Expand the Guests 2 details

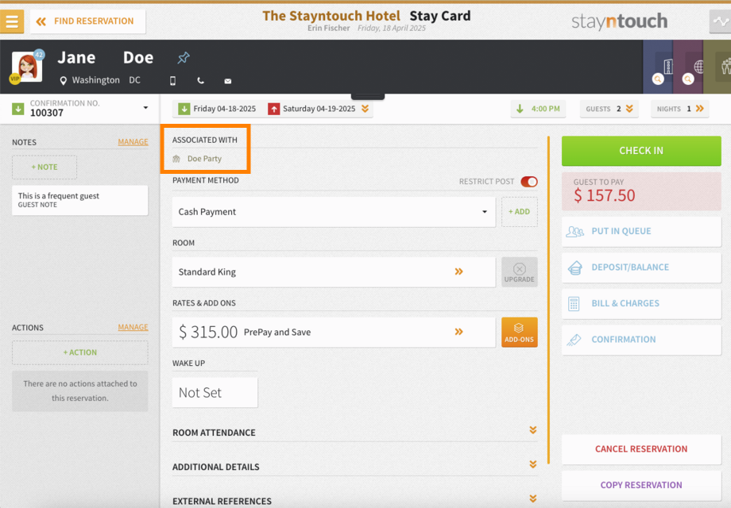(609, 109)
